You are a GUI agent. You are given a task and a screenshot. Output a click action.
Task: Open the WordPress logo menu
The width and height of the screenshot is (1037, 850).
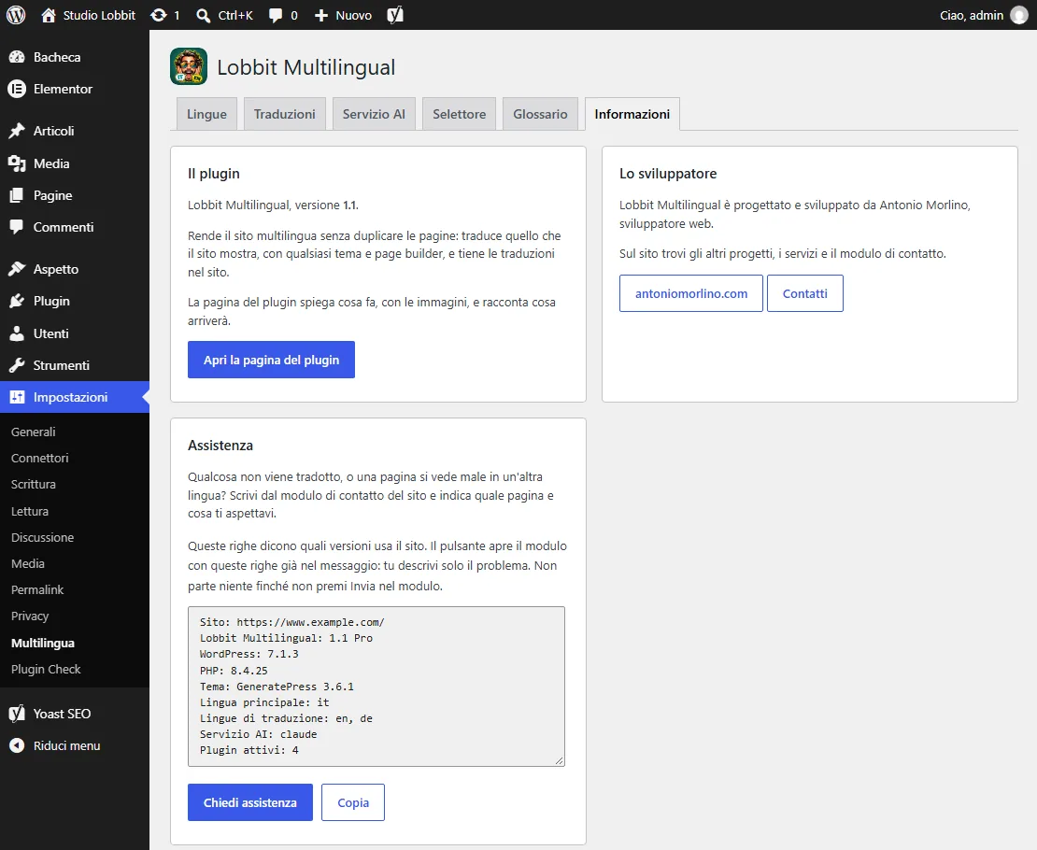[x=16, y=15]
